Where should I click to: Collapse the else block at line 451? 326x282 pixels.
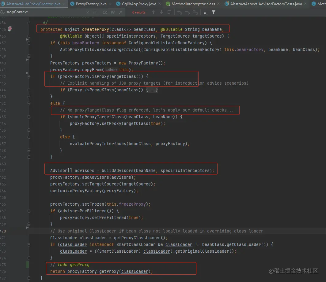29,104
